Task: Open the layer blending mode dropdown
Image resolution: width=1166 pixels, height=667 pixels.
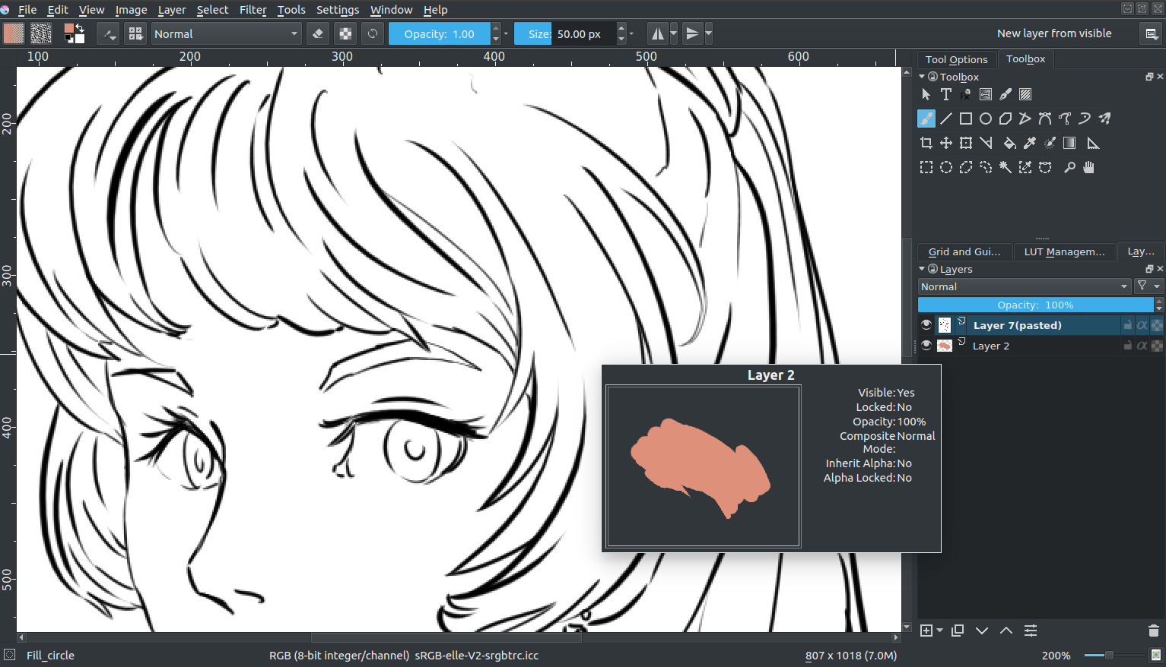Action: [x=1023, y=286]
